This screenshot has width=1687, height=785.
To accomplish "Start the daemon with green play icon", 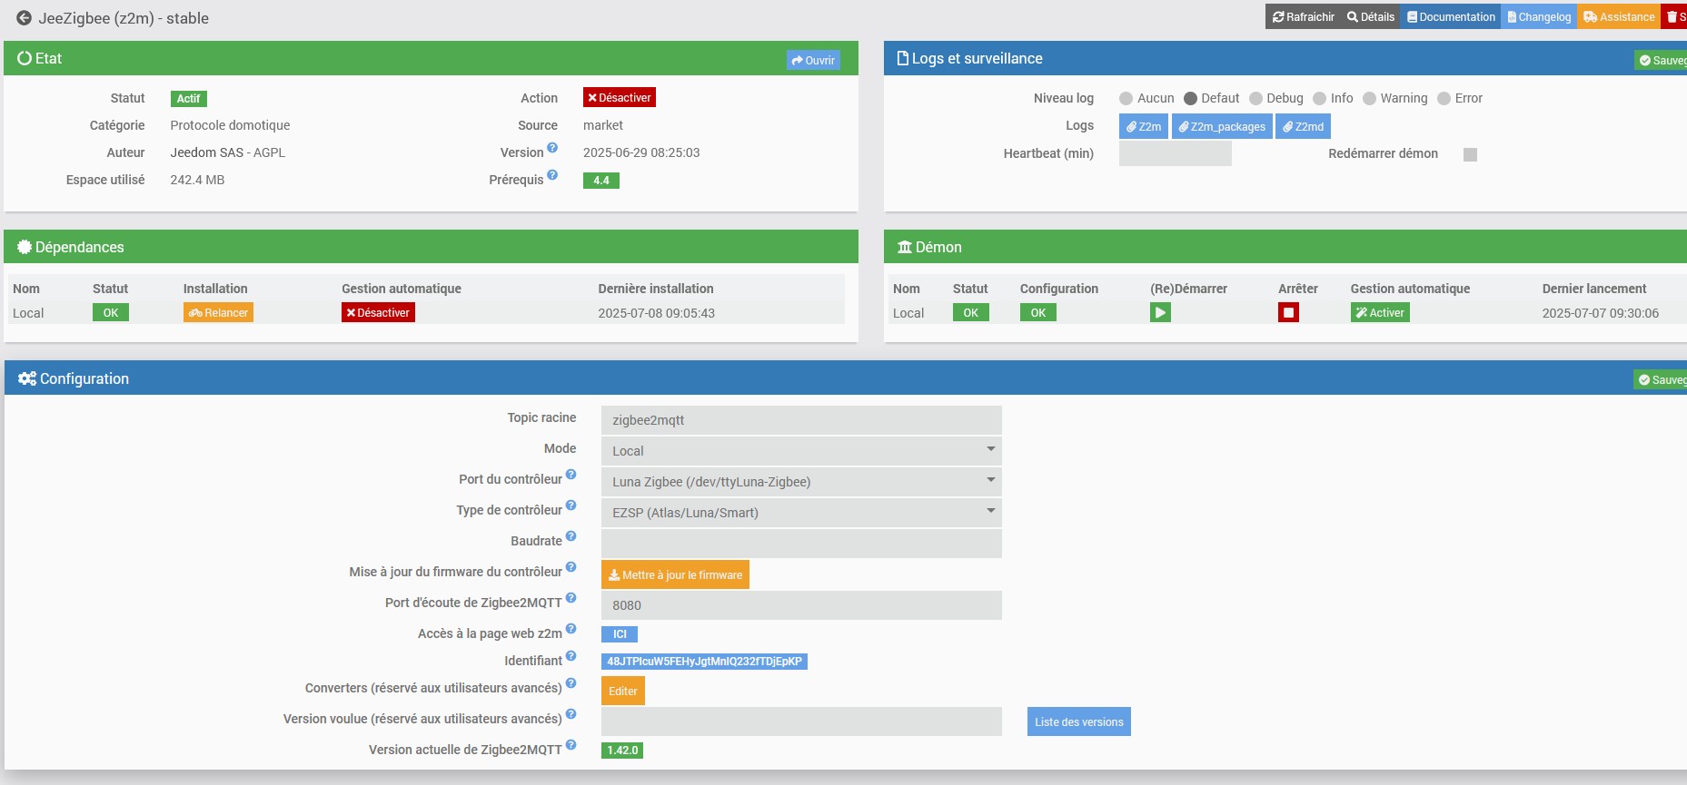I will click(1160, 313).
